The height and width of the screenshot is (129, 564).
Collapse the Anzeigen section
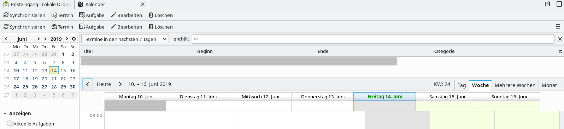click(x=5, y=113)
